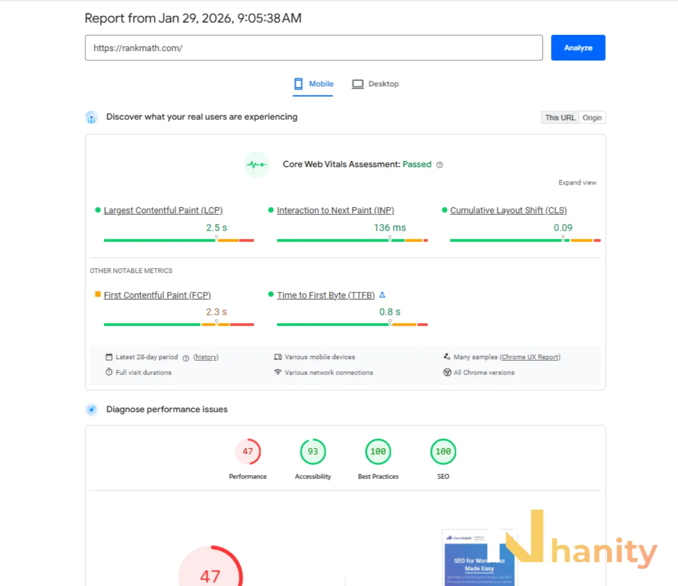Click the OTHER NOTABLE METRICS label
Screen dimensions: 678x586
pyautogui.click(x=131, y=271)
